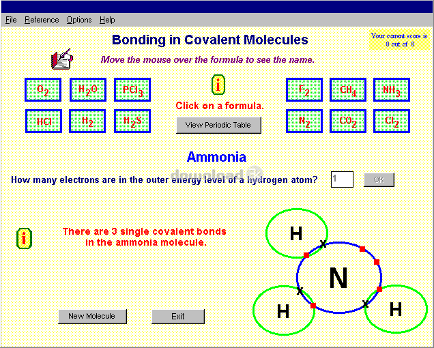
Task: Click the info icon above 'Click on a formula'
Action: pos(218,85)
